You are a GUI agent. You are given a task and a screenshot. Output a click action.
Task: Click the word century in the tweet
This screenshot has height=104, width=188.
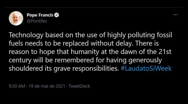point(20,60)
